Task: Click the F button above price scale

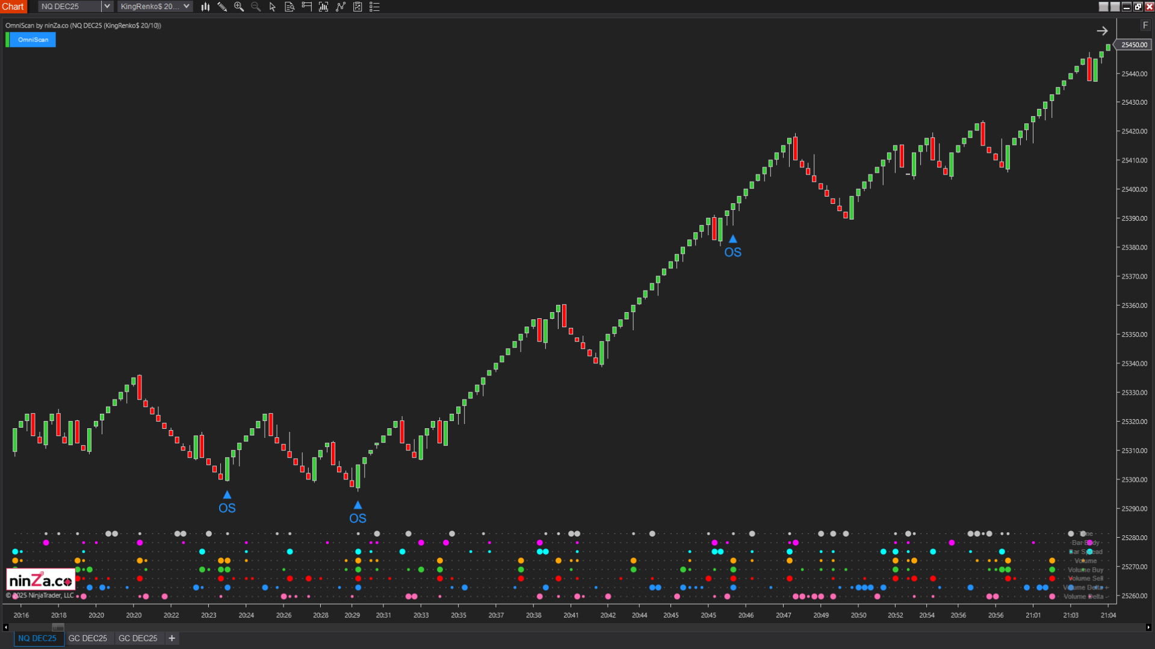Action: 1146,25
